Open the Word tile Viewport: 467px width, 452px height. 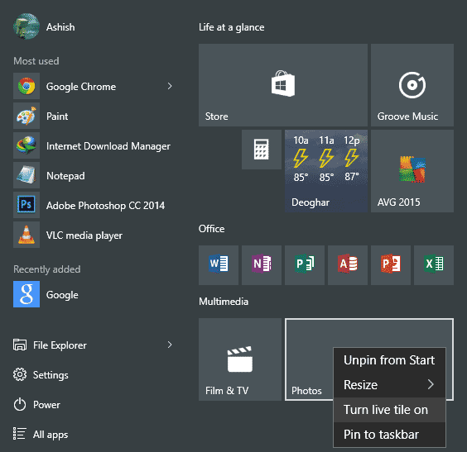(219, 265)
